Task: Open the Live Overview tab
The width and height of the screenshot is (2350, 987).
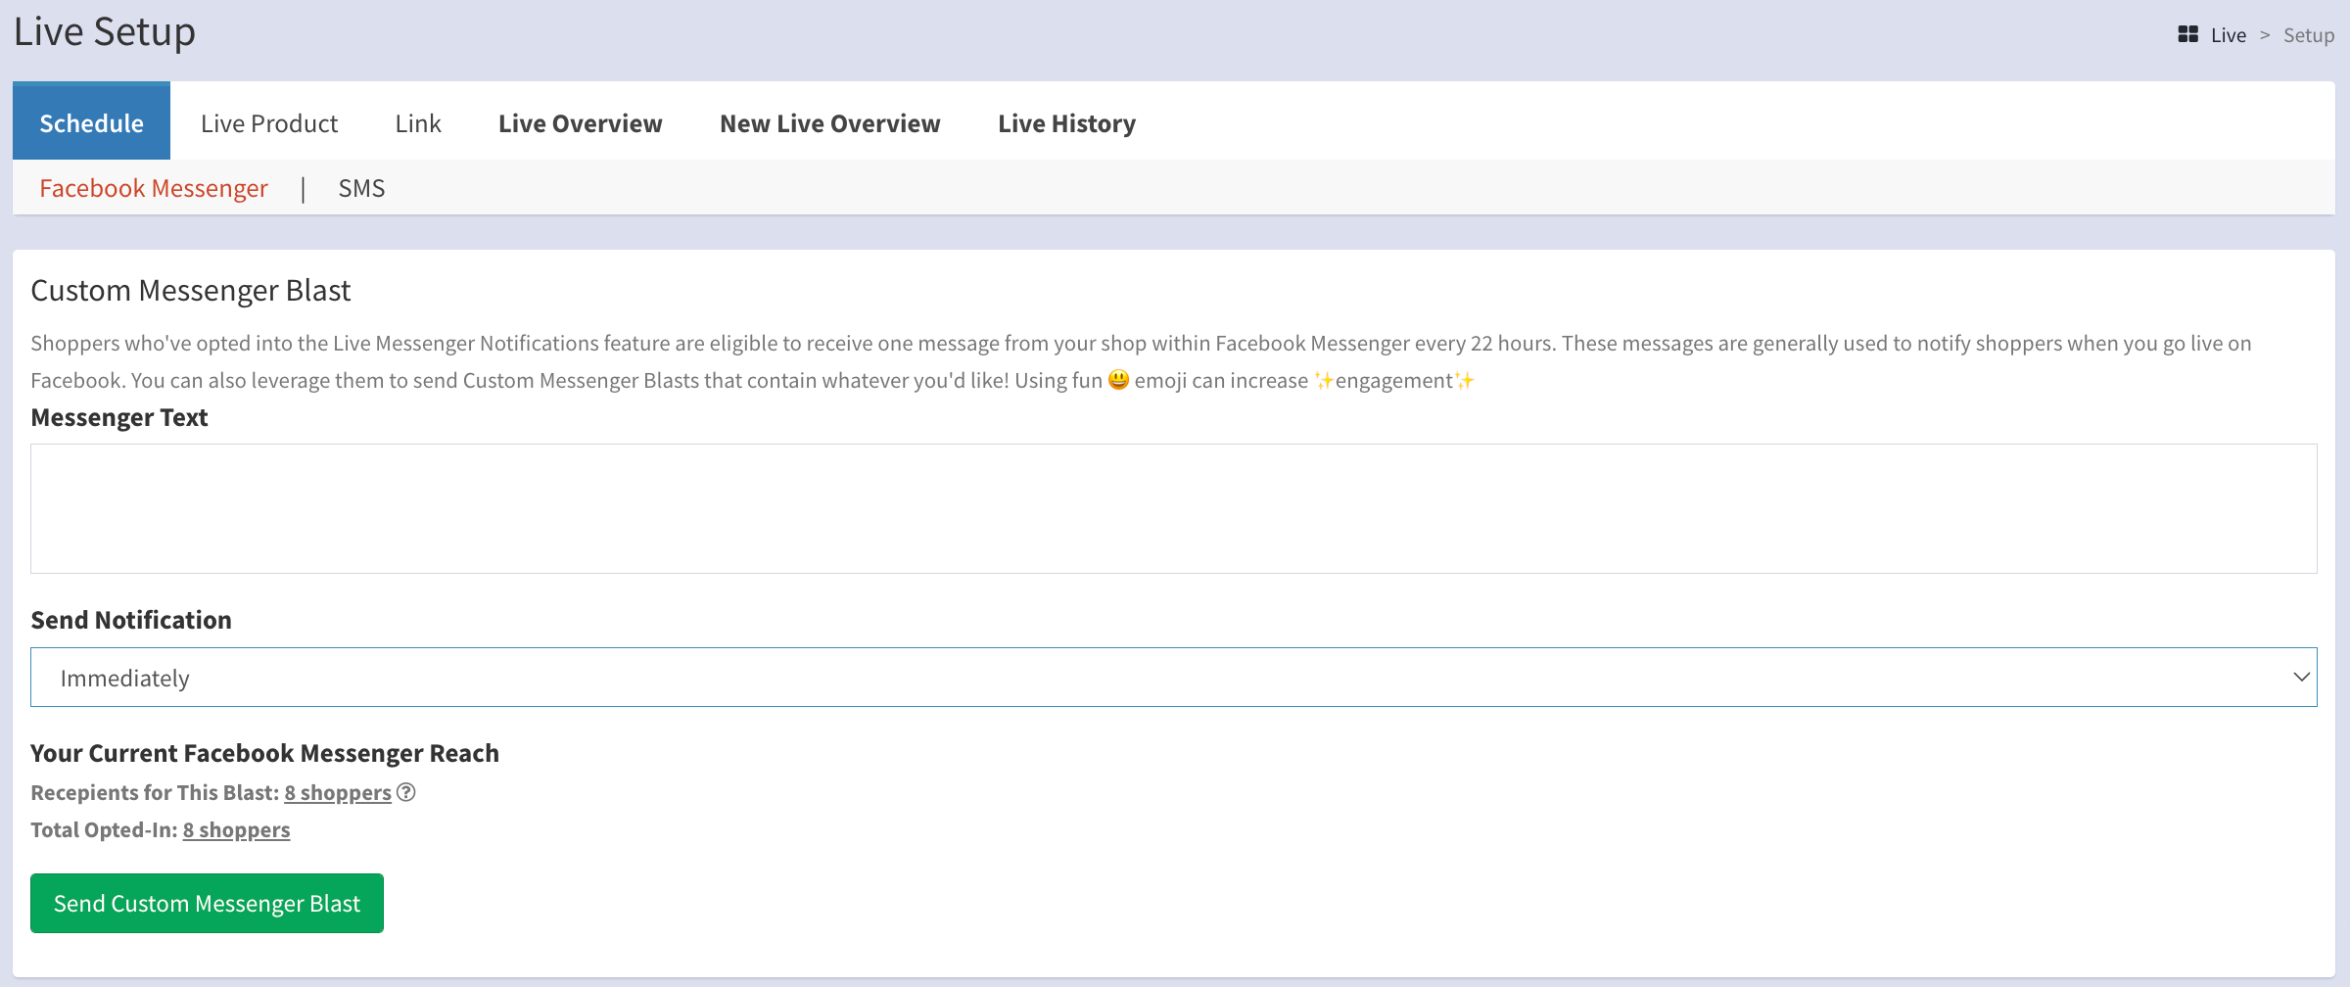Action: point(580,122)
